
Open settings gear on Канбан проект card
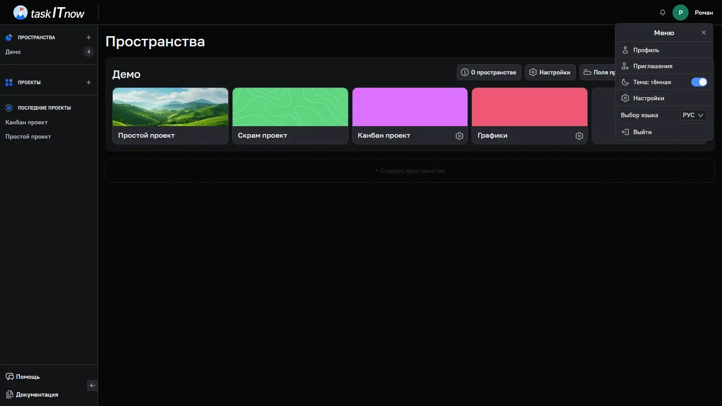pos(459,136)
